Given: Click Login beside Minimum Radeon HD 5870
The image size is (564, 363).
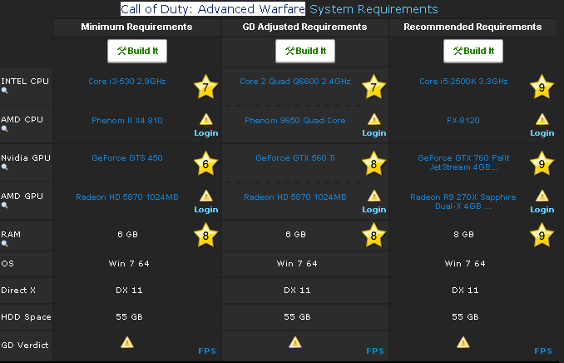Looking at the screenshot, I should pos(206,210).
